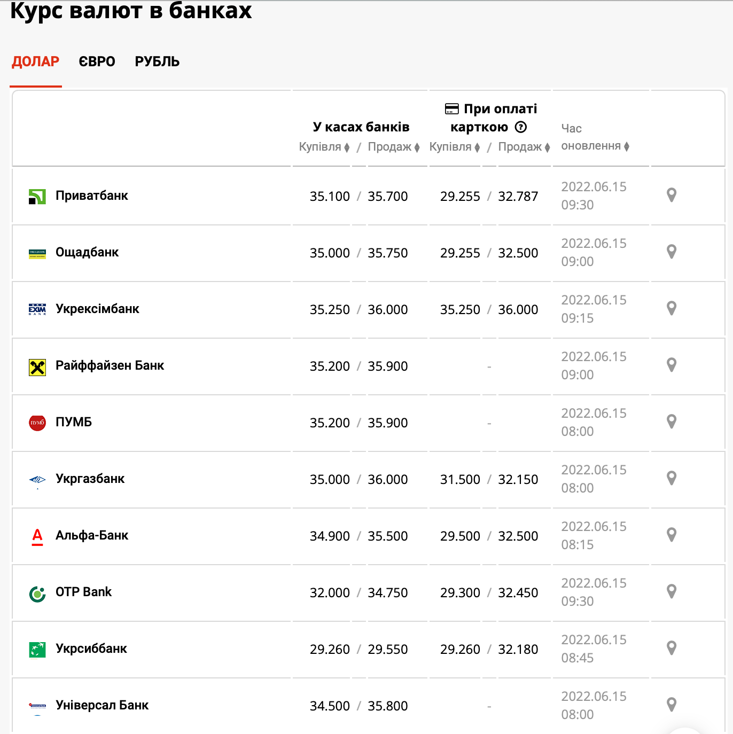Click the help question mark icon
Viewport: 733px width, 734px height.
click(520, 127)
